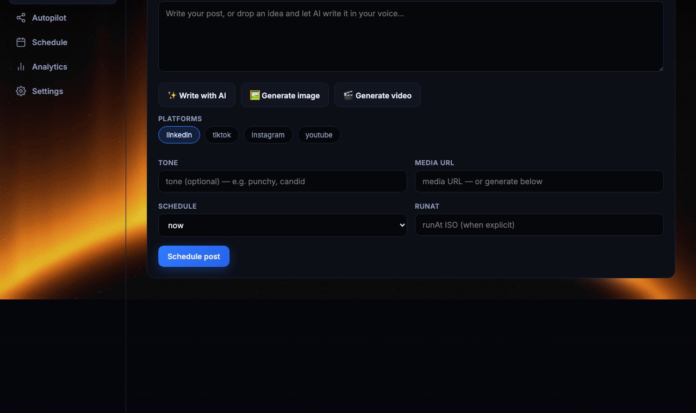Click Write with AI button
Screen dimensions: 696x413
[197, 95]
